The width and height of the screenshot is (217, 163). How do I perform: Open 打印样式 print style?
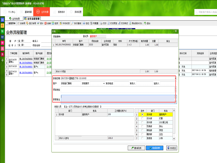123,23
